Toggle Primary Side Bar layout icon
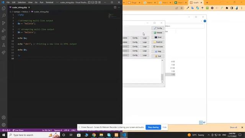Screen dimensions: 245x138 89,2
